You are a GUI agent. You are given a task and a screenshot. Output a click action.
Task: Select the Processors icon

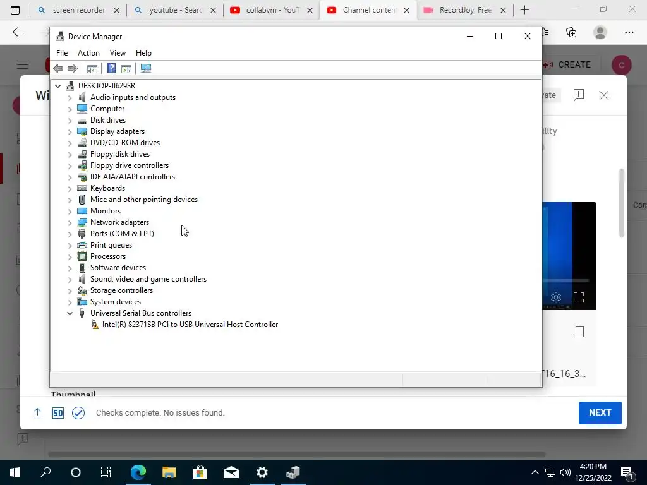(82, 256)
